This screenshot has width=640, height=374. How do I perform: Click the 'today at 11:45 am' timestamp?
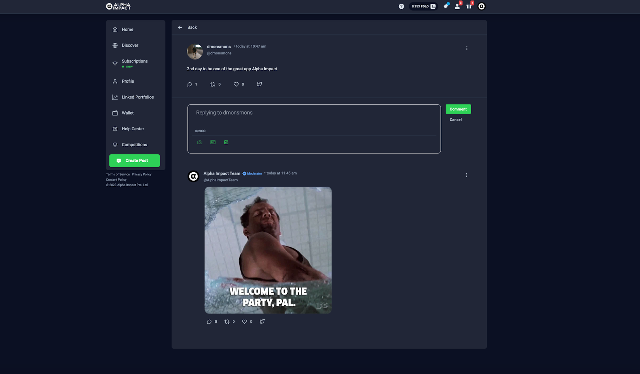(x=282, y=173)
